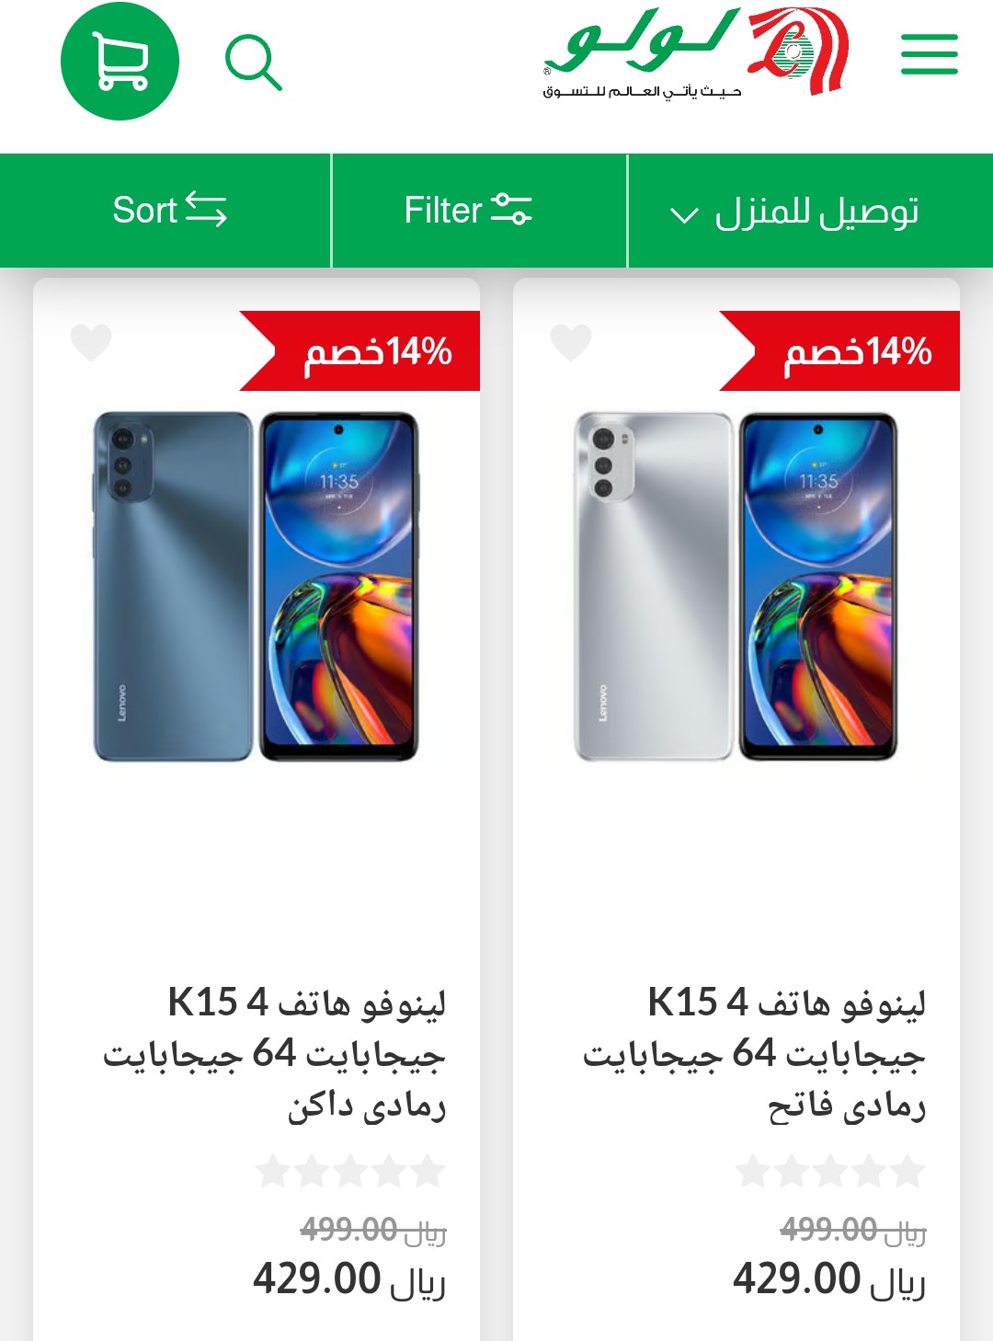Click the LuLu logo

tap(695, 52)
